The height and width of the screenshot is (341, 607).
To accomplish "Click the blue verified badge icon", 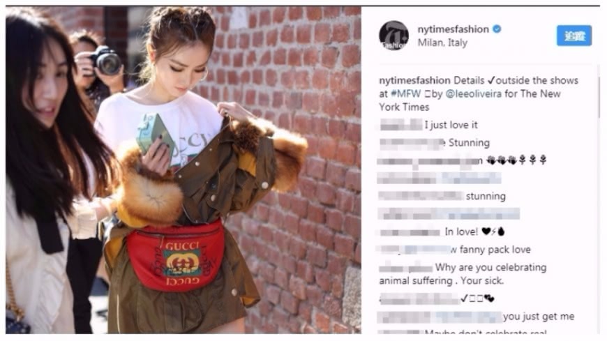I will (x=497, y=29).
